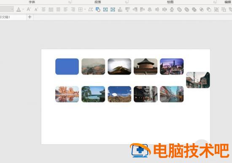Screen dimensions: 232x163
Task: Open the 段落 group dialog launcher
Action: click(127, 2)
